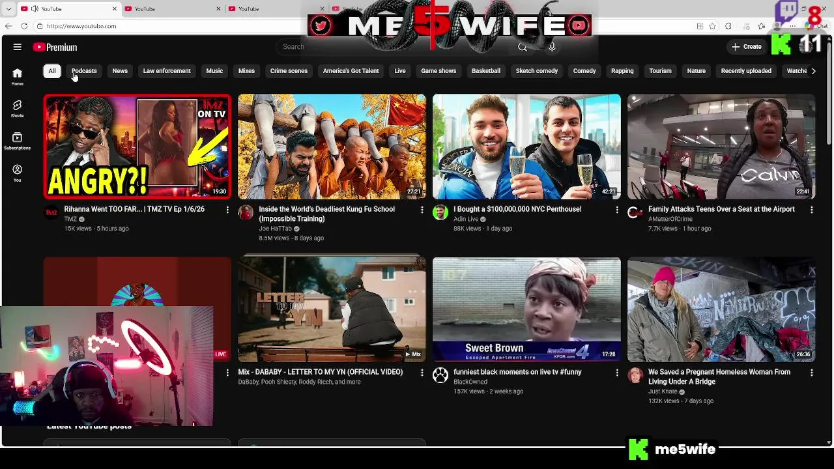Open browser settings and more dots
This screenshot has width=834, height=469.
(794, 26)
